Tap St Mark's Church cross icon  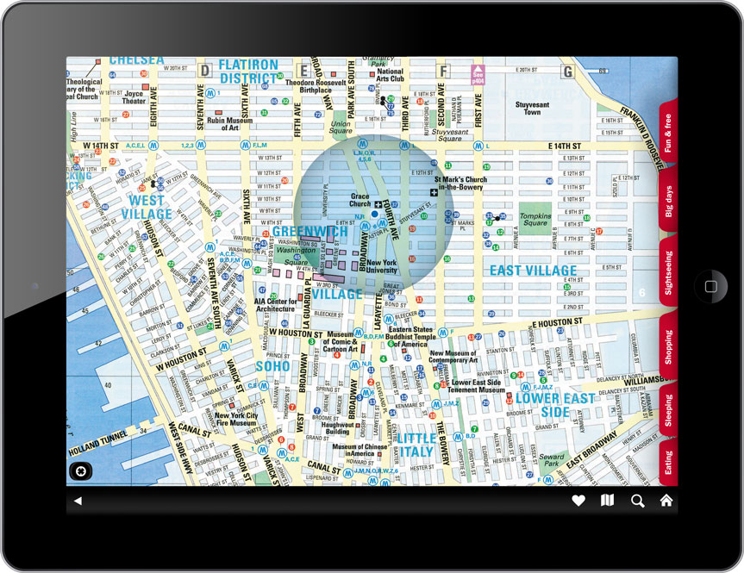tap(434, 193)
